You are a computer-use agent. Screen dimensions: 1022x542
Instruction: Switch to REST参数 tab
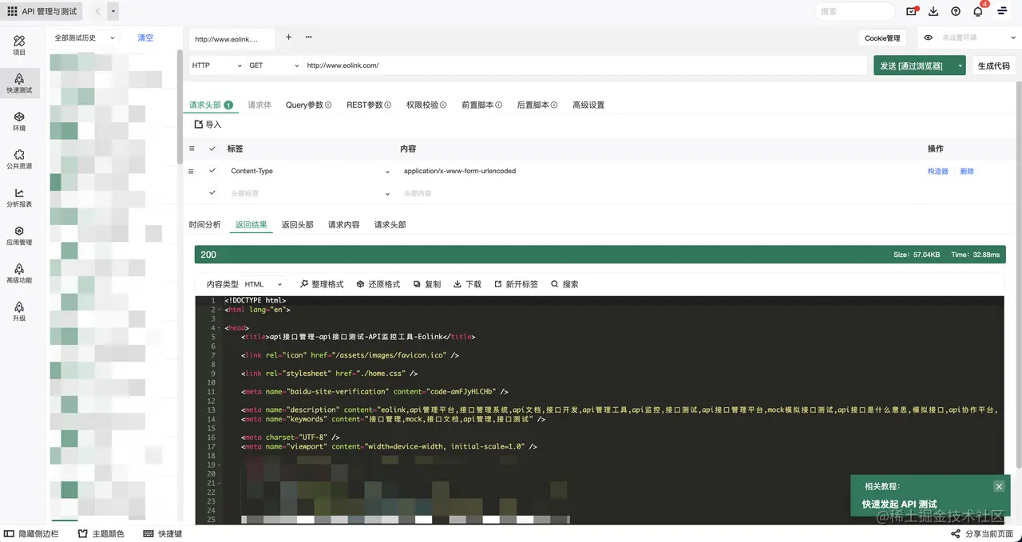(x=369, y=105)
